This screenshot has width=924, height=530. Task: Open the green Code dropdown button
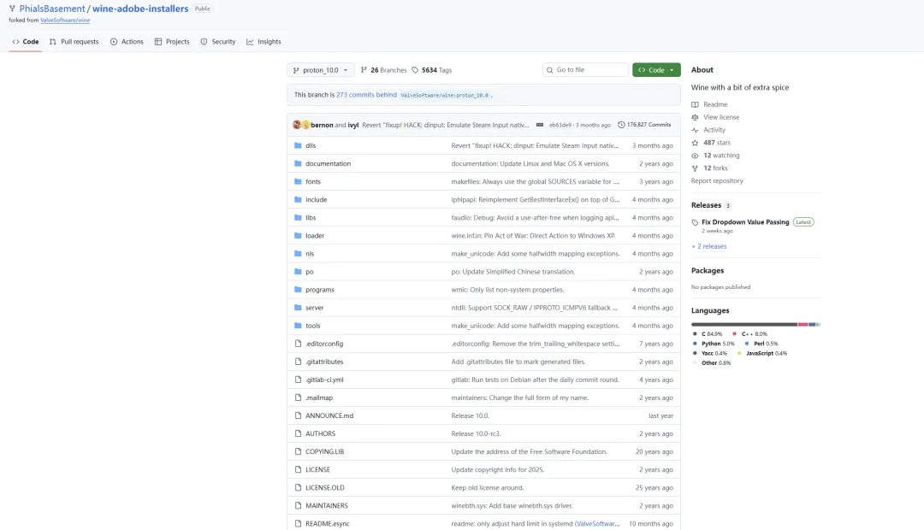pos(656,70)
